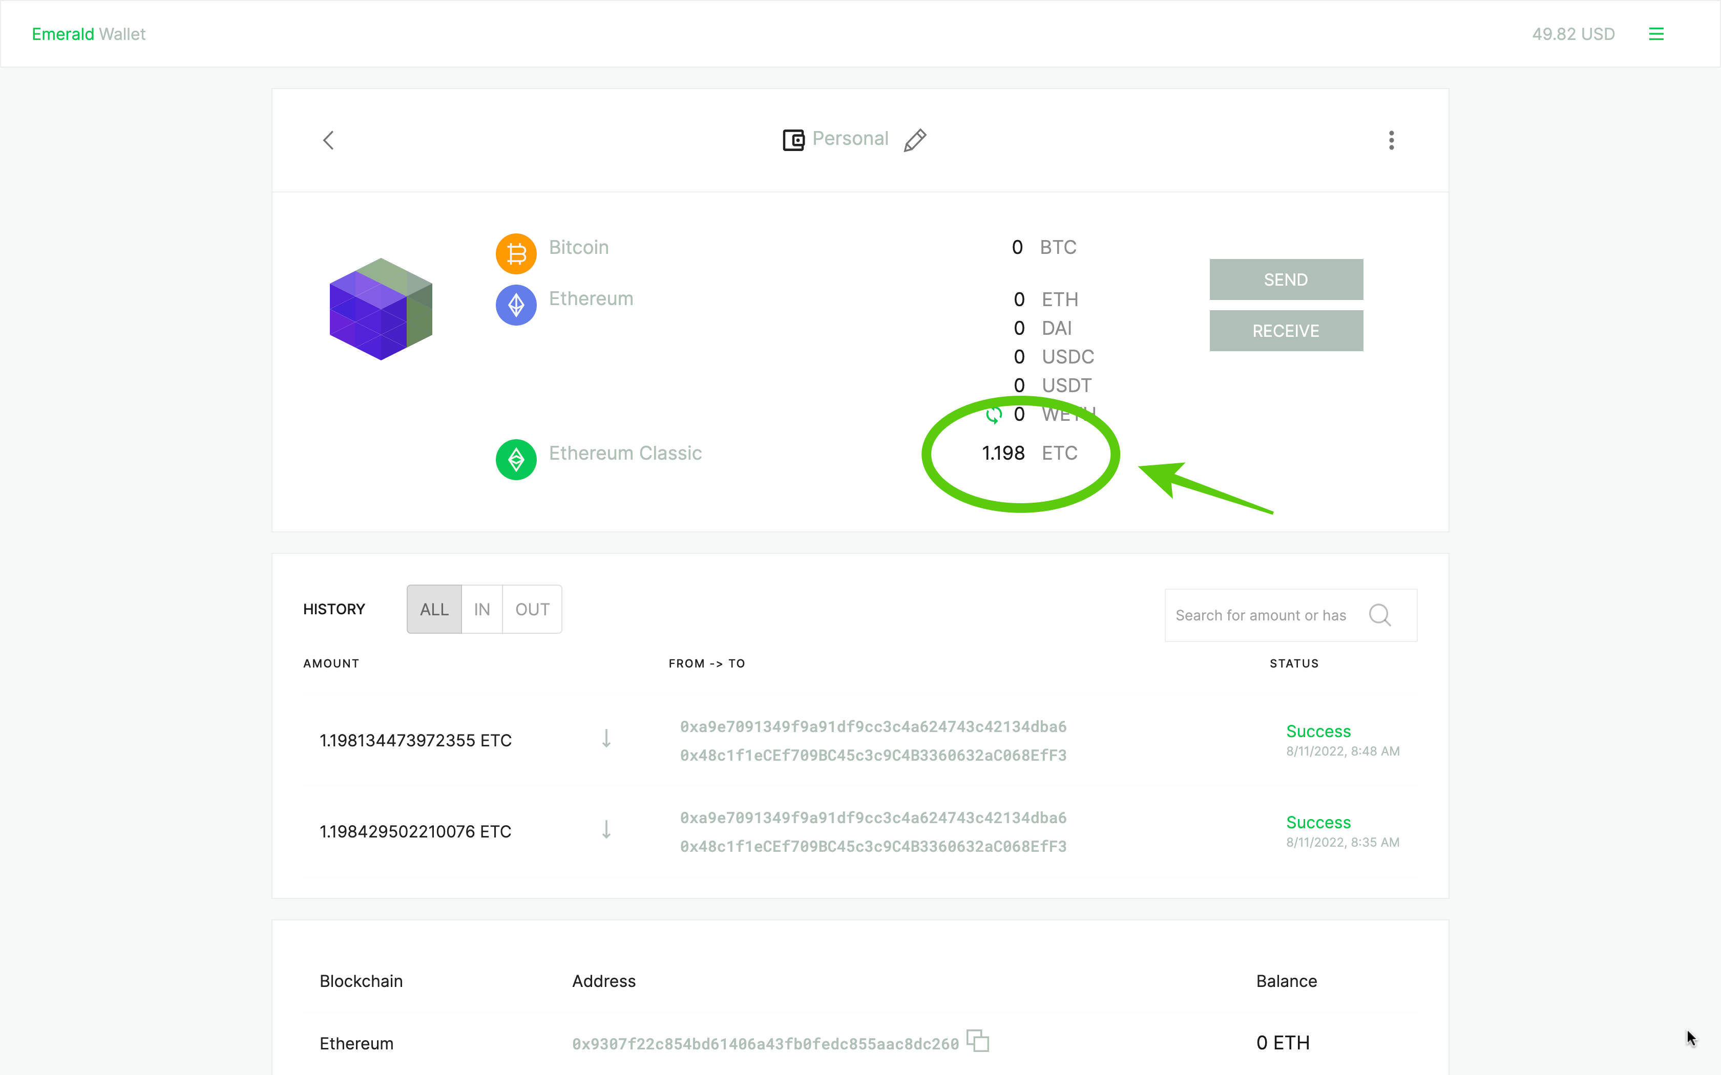Open the hamburger menu in header
The height and width of the screenshot is (1075, 1721).
1655,34
